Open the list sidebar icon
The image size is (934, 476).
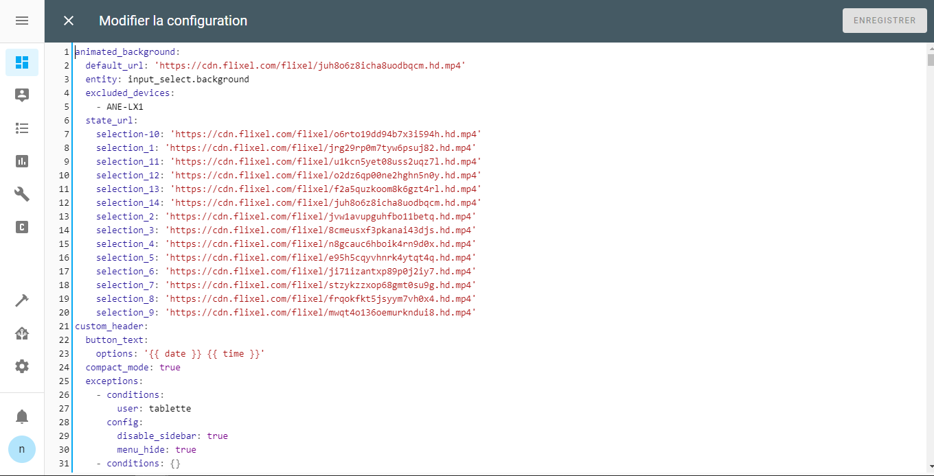[21, 128]
